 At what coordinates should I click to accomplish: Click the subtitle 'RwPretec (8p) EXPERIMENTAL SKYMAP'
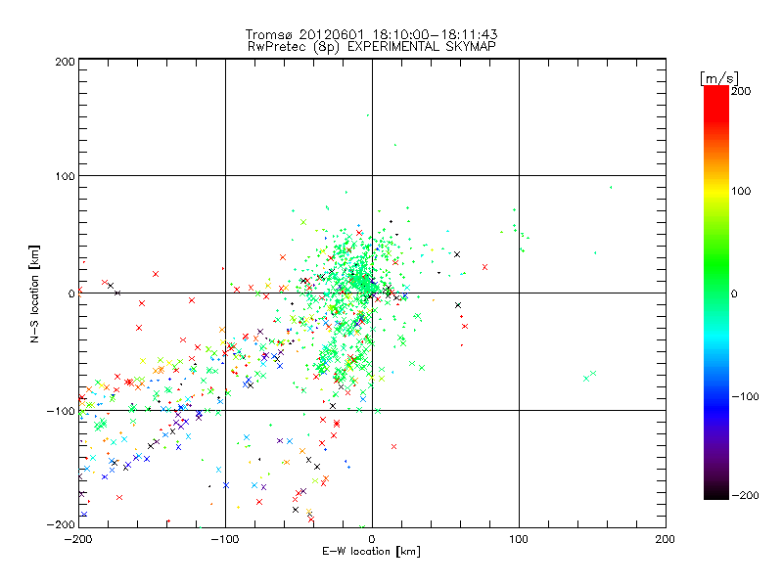372,47
